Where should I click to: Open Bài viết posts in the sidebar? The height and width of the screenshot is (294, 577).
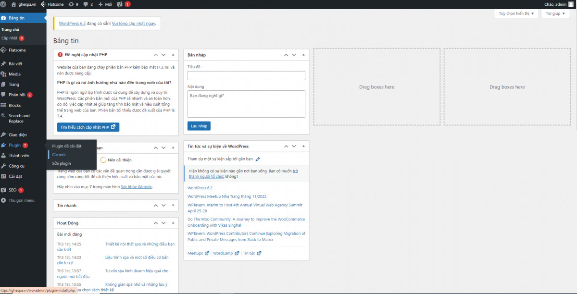point(23,63)
